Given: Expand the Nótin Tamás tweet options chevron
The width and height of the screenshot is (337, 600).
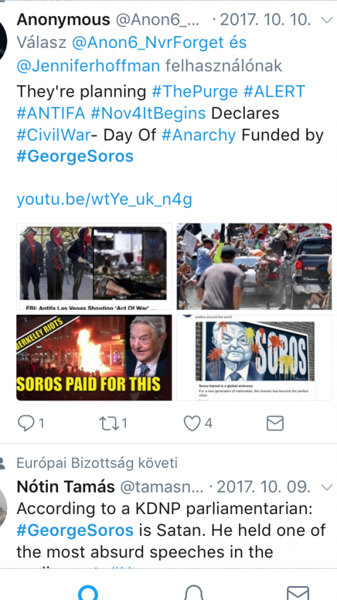Looking at the screenshot, I should coord(328,487).
